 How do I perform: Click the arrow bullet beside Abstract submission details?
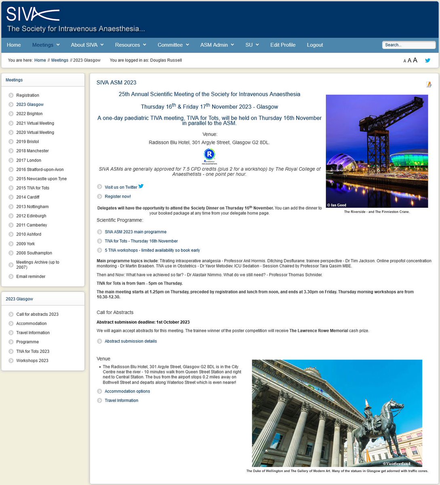click(x=99, y=341)
